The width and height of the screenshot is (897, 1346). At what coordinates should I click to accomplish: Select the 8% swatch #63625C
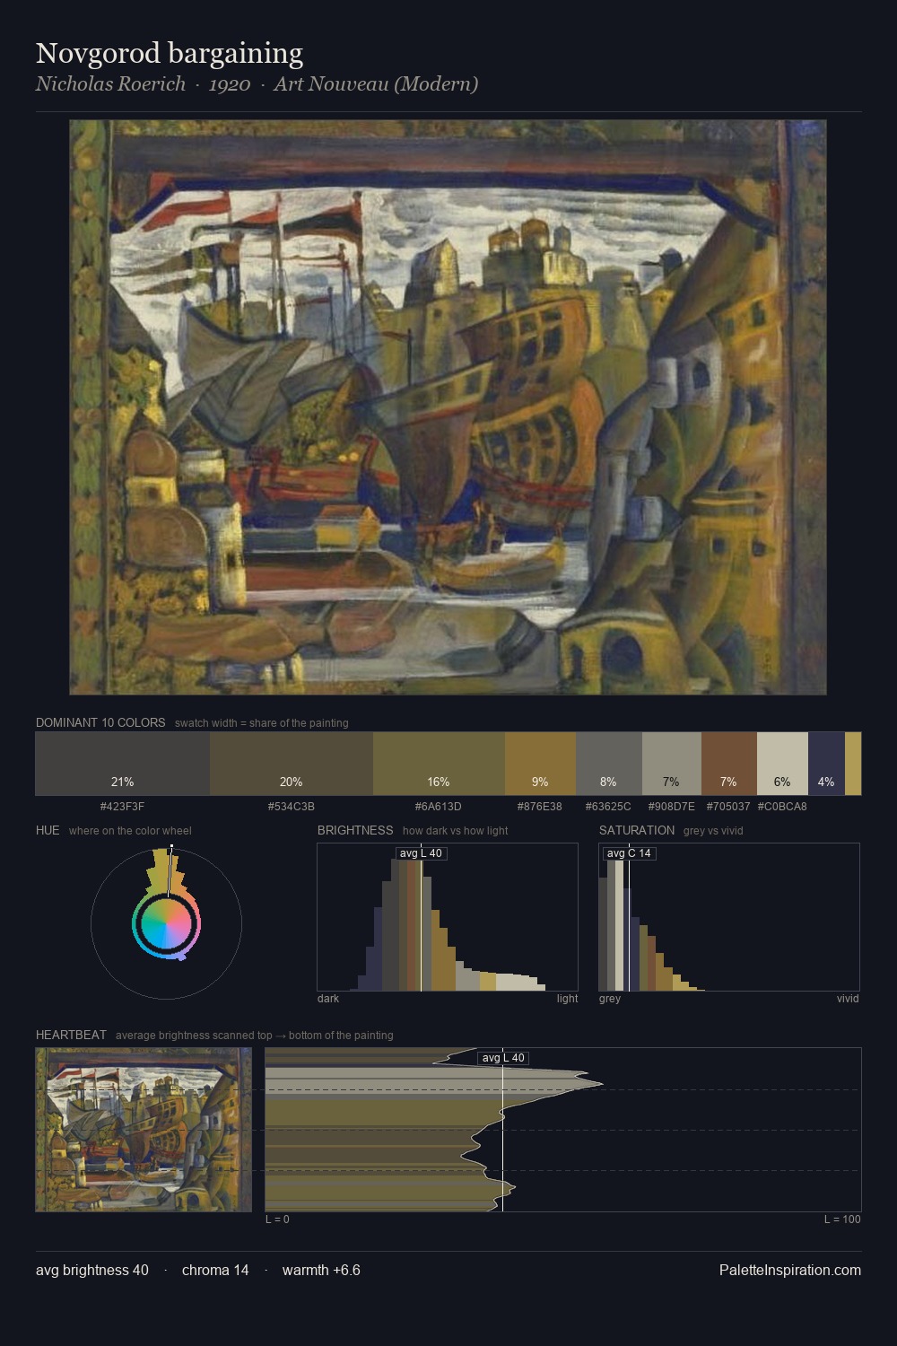609,764
